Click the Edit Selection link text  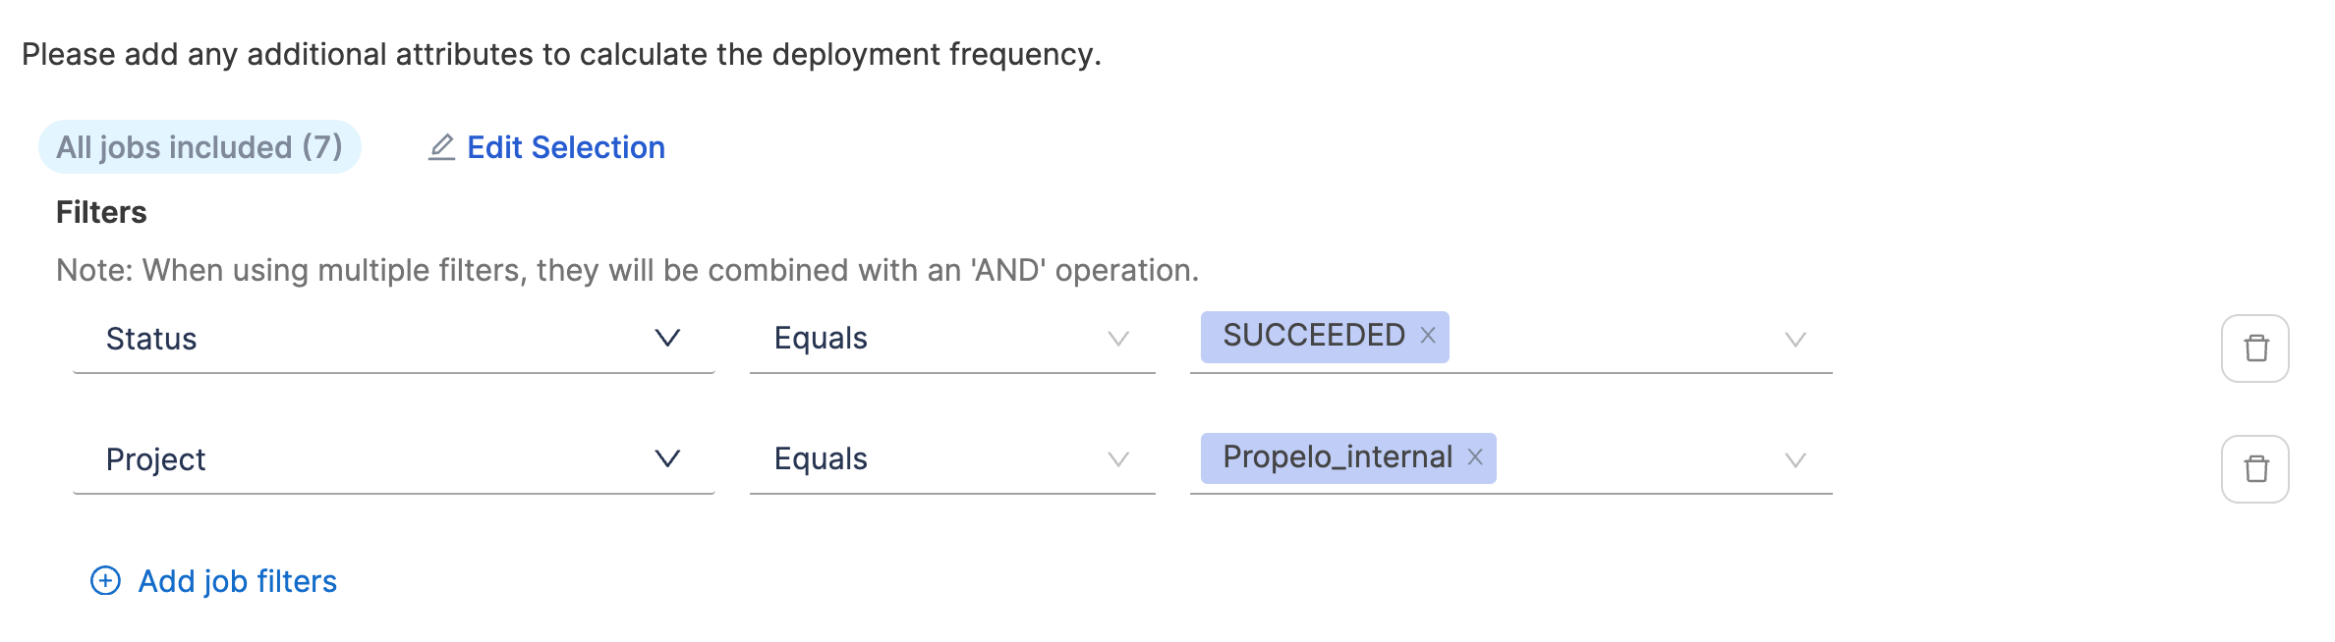tap(566, 147)
